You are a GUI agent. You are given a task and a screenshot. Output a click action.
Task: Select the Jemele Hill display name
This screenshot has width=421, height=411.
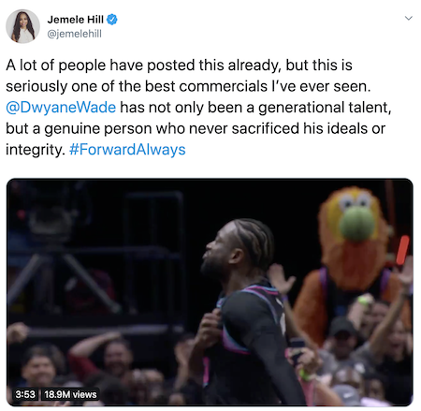click(x=76, y=20)
